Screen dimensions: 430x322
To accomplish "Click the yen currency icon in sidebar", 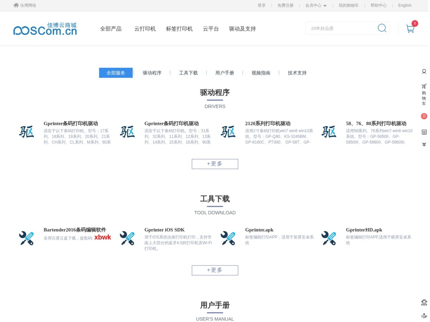I will click(424, 145).
